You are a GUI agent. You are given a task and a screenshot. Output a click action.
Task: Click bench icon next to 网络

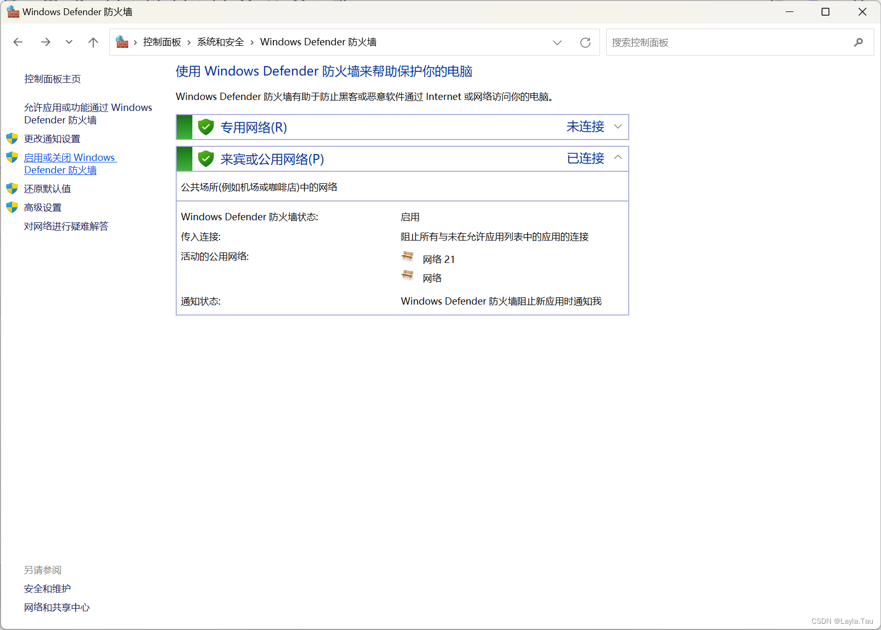pyautogui.click(x=408, y=275)
